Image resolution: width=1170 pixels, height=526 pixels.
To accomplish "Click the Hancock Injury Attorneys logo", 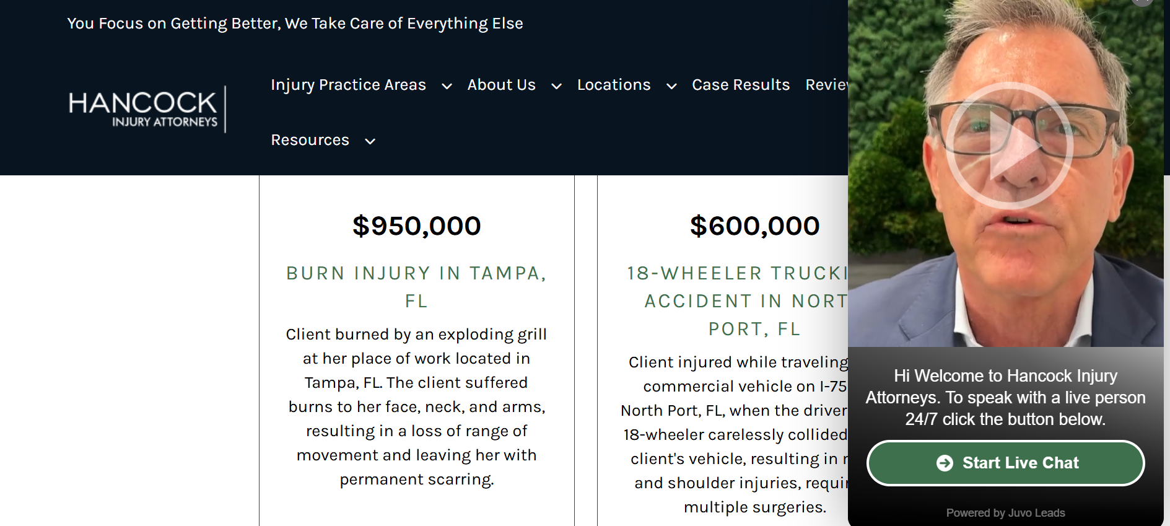I will (x=146, y=109).
